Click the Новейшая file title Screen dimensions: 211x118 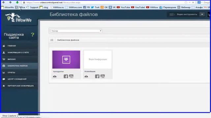point(90,71)
